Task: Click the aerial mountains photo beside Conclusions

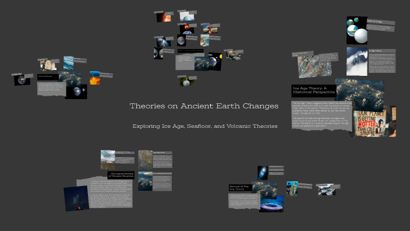Action: pos(70,79)
